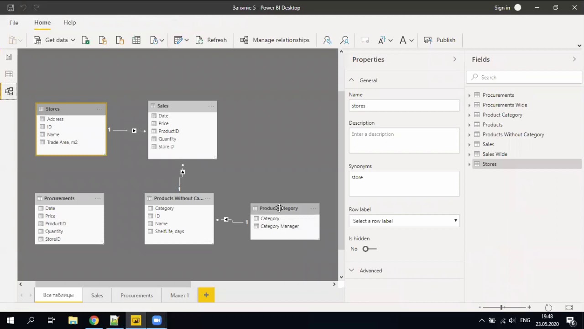Screen dimensions: 584x329
Task: Click the Excel data source icon
Action: (86, 40)
